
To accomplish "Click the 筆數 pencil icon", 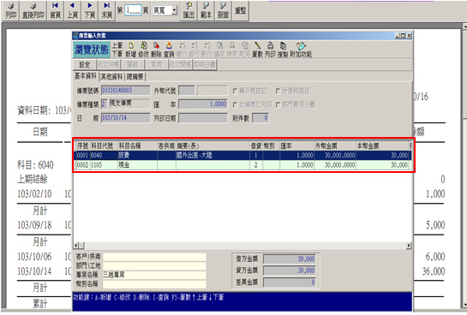I will (257, 50).
